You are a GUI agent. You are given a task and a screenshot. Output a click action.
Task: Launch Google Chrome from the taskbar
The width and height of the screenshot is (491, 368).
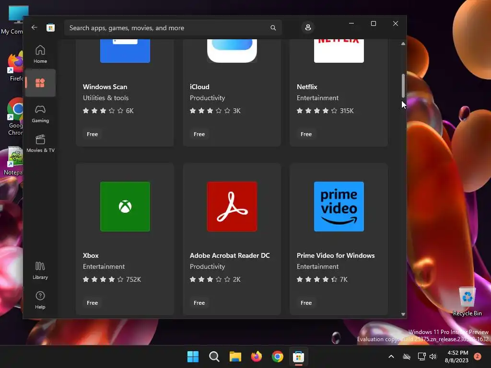[x=278, y=356]
